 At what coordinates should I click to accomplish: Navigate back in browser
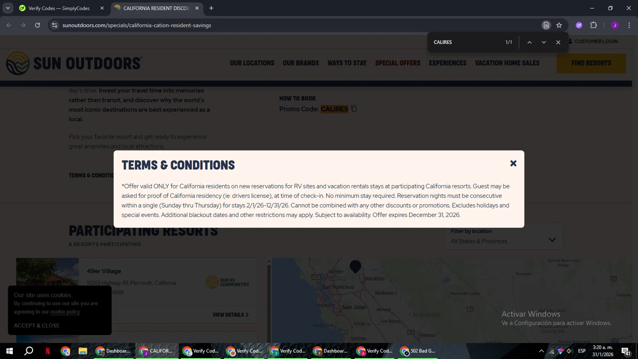tap(9, 25)
